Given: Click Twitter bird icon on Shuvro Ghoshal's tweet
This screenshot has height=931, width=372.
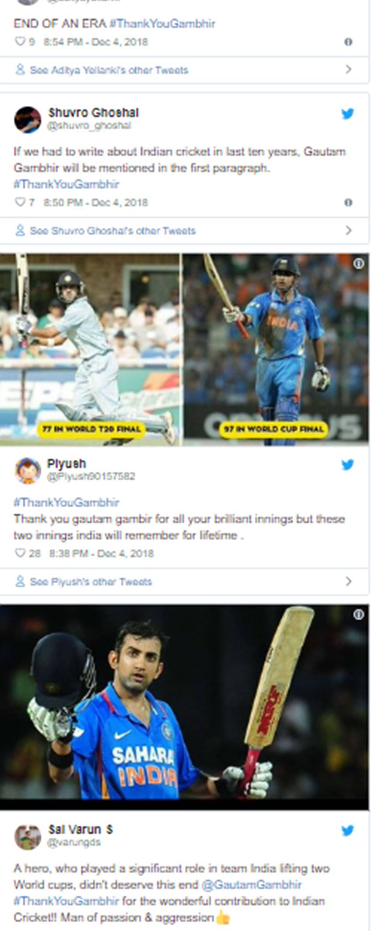Looking at the screenshot, I should (347, 114).
